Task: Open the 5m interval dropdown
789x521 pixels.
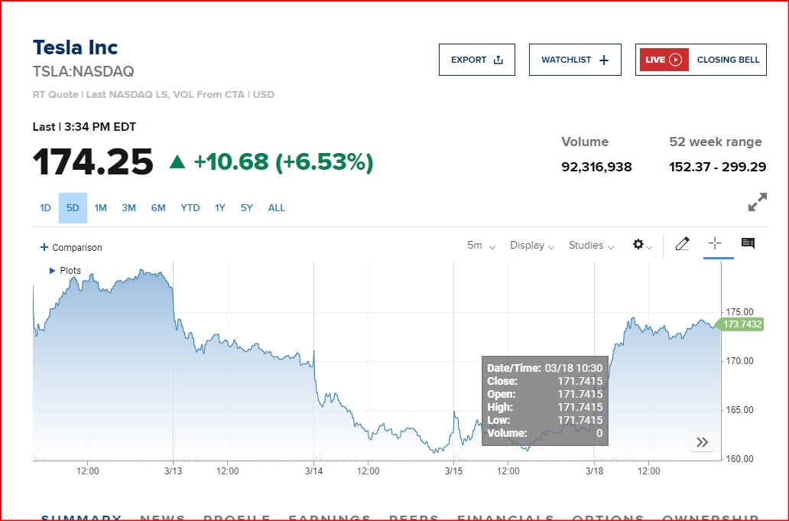Action: [481, 246]
